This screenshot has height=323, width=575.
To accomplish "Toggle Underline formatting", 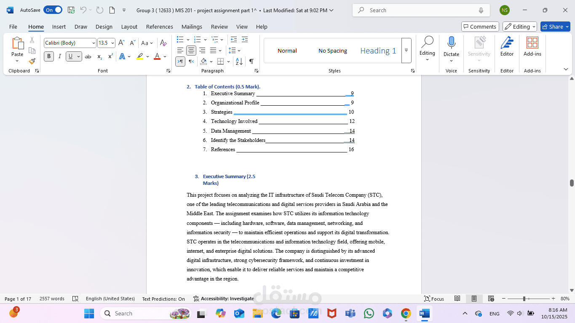I will tap(70, 56).
